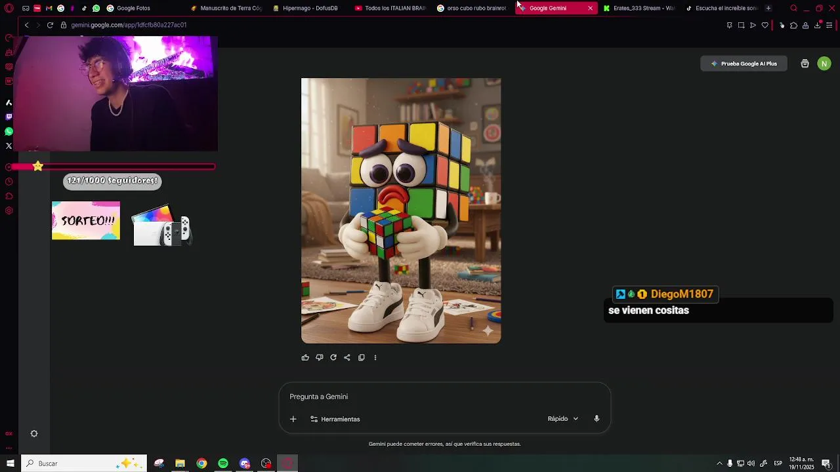Viewport: 840px width, 472px height.
Task: Expand the Rápido model selector
Action: [563, 419]
